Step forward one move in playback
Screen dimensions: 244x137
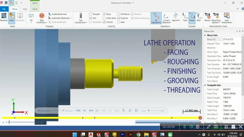point(110,111)
